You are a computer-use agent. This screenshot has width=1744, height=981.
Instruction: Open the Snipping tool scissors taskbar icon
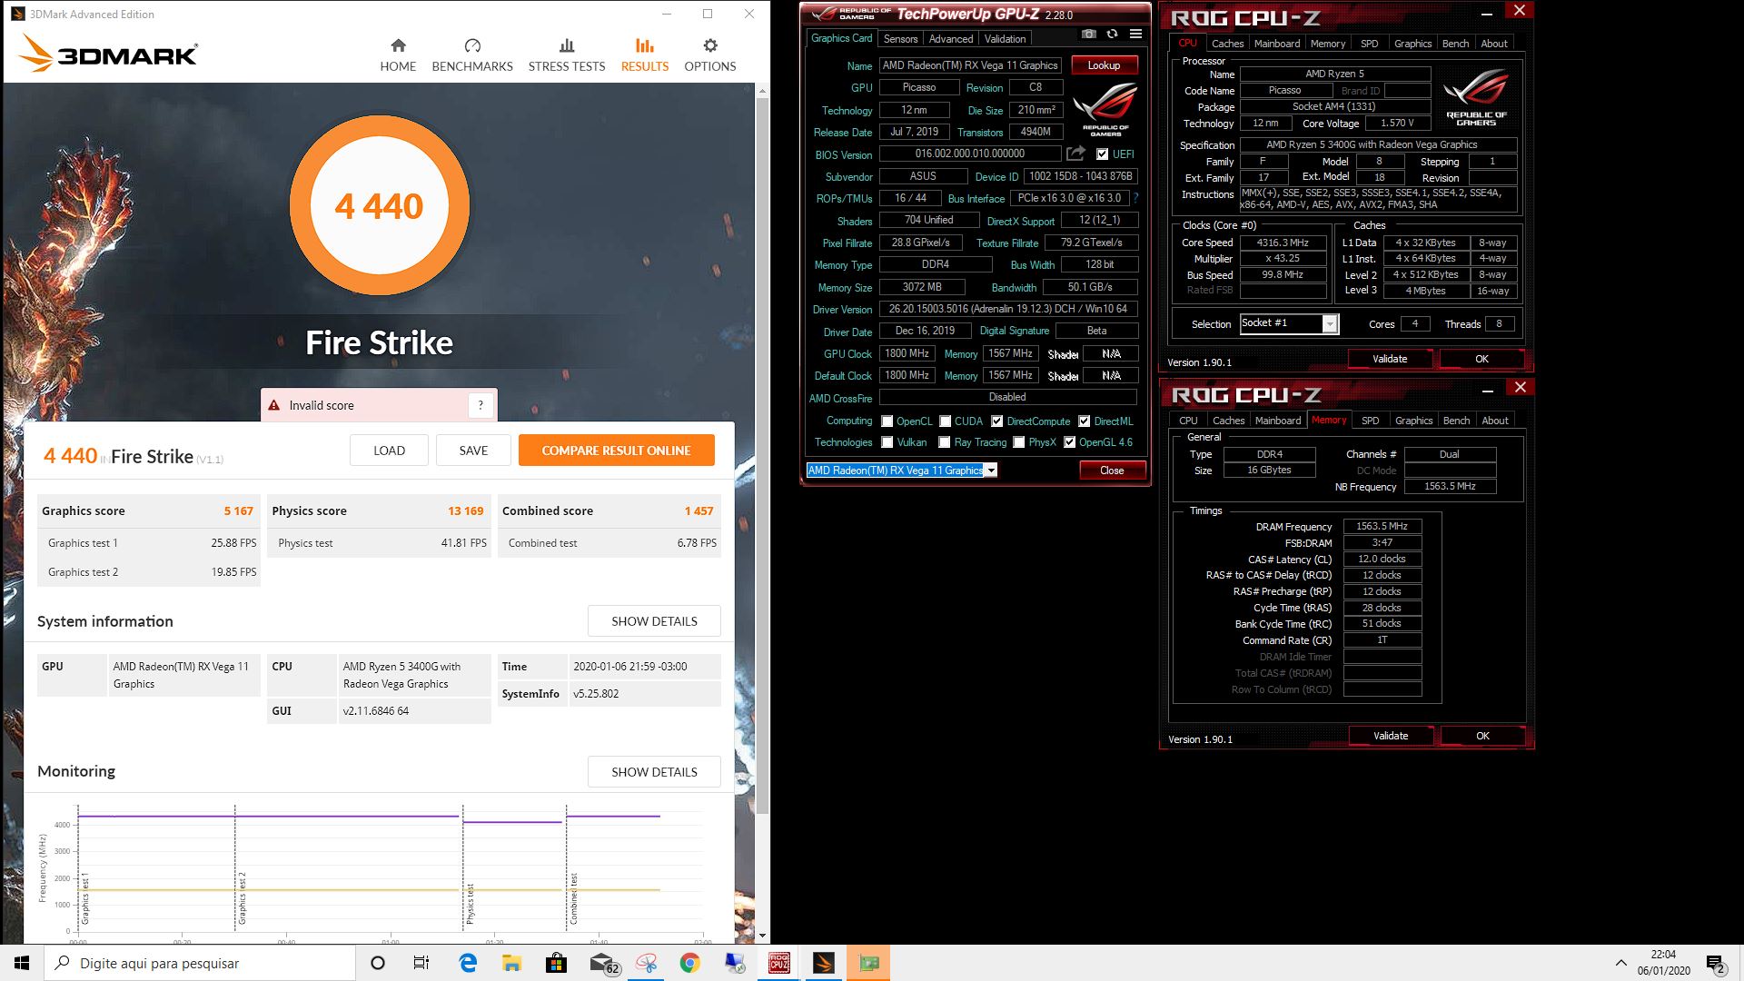click(646, 963)
